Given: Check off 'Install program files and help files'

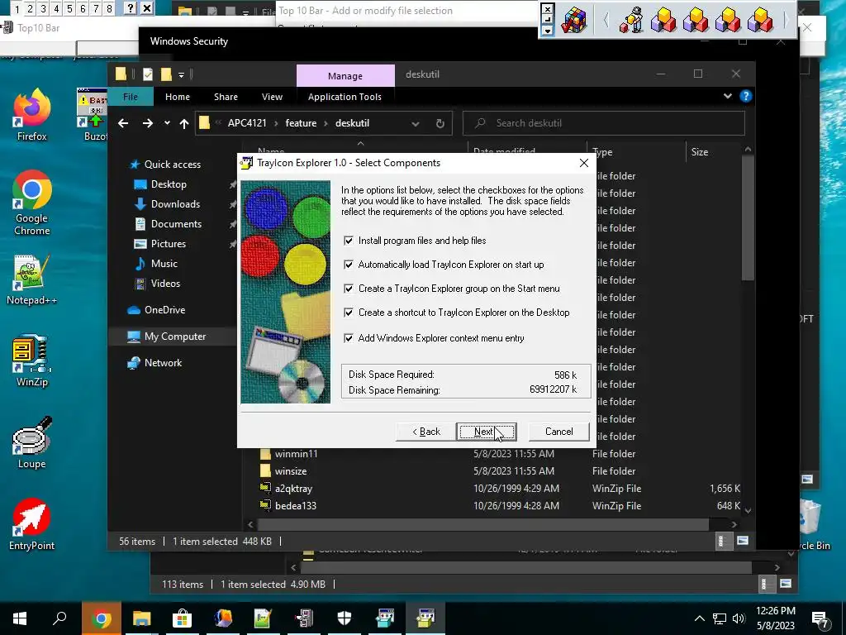Looking at the screenshot, I should [x=349, y=241].
